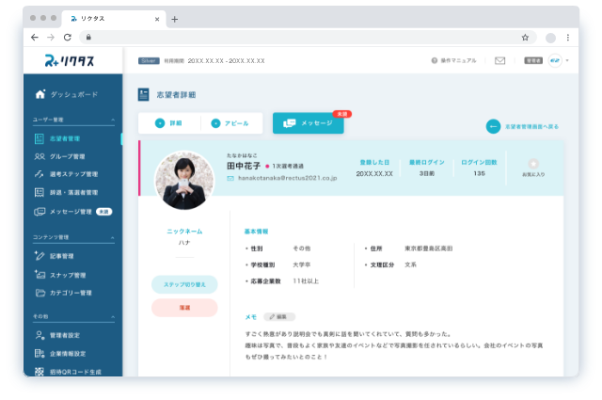Open 記事管理 in the sidebar
This screenshot has height=400, width=602.
(x=66, y=256)
